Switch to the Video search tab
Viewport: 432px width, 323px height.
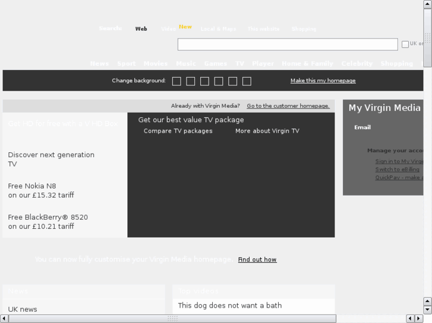pos(168,29)
